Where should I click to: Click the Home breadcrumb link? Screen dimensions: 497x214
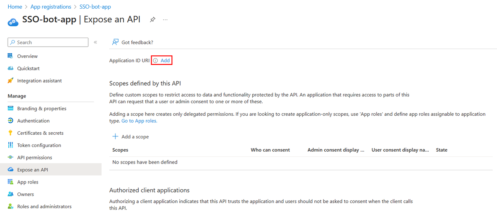[15, 7]
